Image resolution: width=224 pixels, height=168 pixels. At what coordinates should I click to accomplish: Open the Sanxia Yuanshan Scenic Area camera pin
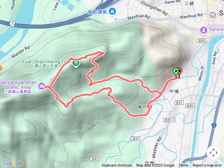(41, 86)
